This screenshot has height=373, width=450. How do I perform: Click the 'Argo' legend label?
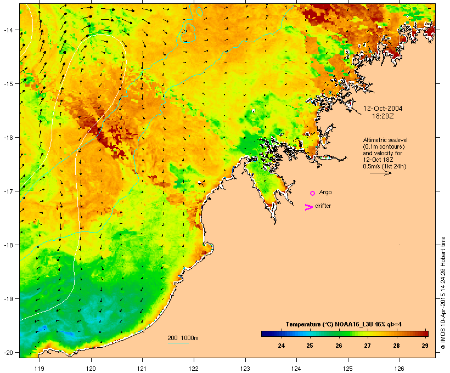(325, 192)
